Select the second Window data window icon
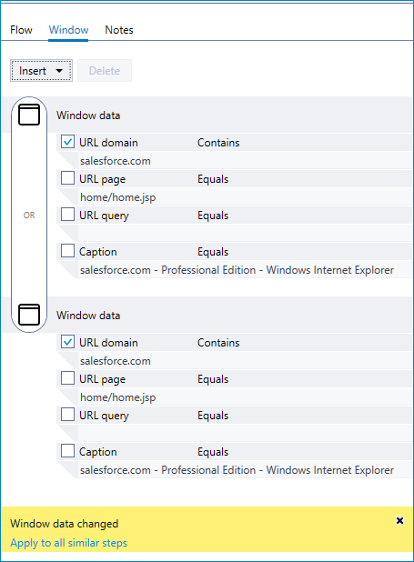Image resolution: width=414 pixels, height=562 pixels. (x=29, y=315)
